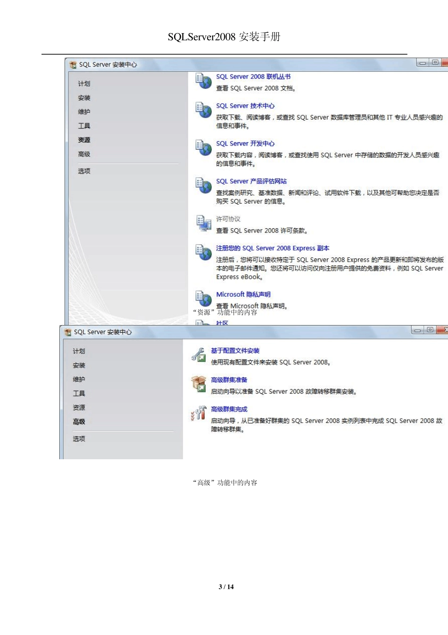This screenshot has height=635, width=448.
Task: Open the SQL Server 开发中心 link
Action: pyautogui.click(x=245, y=144)
